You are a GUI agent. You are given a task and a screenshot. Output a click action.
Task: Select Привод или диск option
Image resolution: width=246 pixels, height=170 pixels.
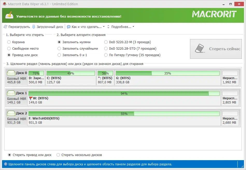point(23,55)
